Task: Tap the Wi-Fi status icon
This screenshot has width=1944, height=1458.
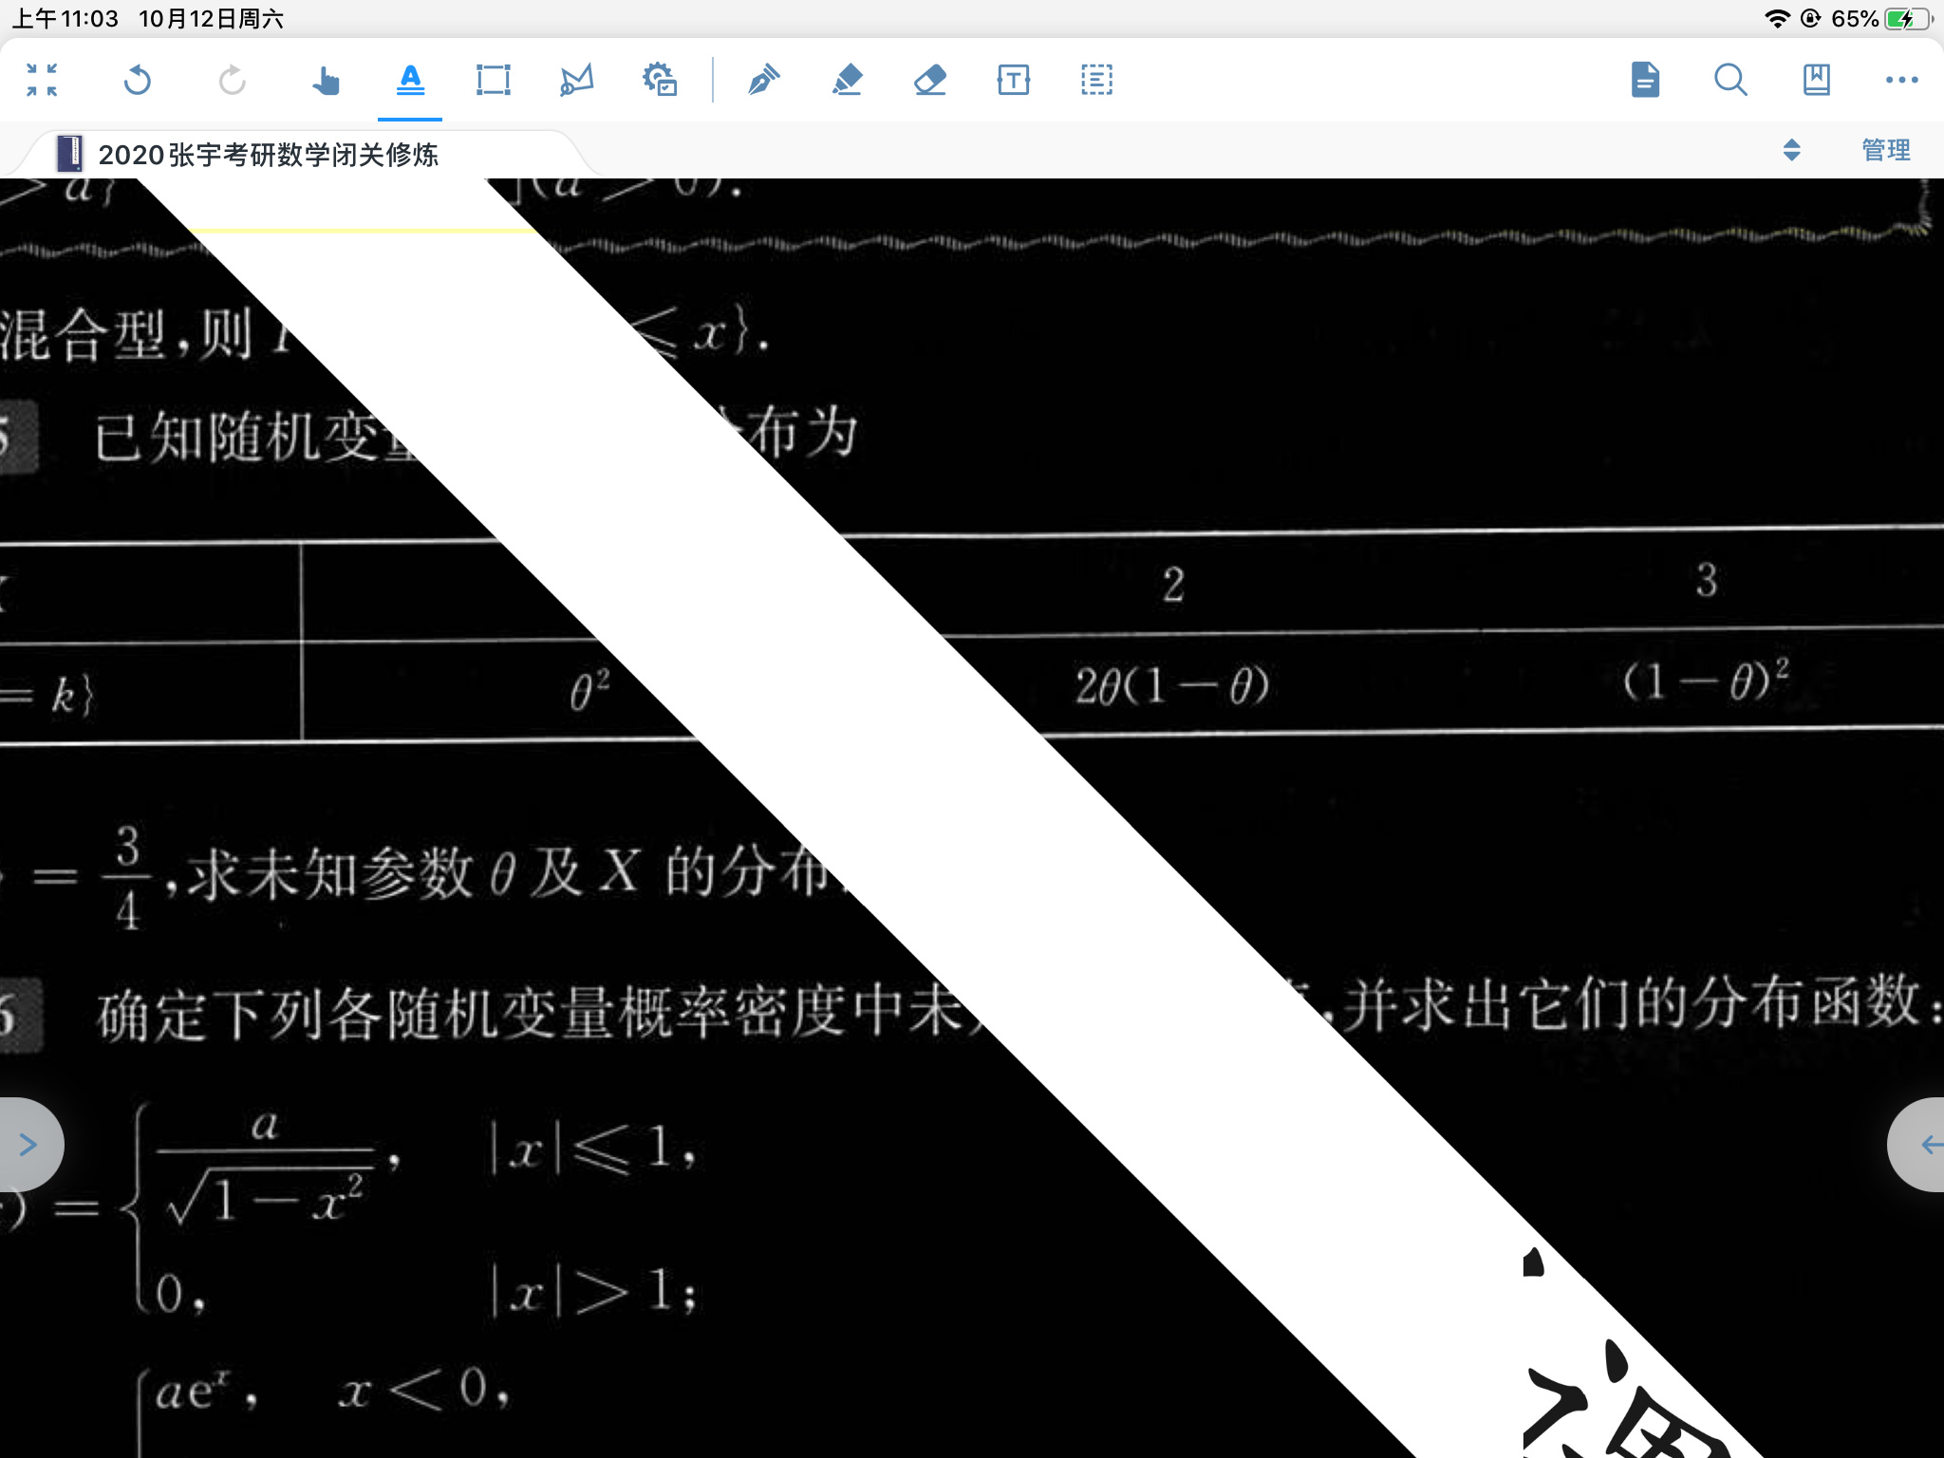Action: click(x=1777, y=19)
